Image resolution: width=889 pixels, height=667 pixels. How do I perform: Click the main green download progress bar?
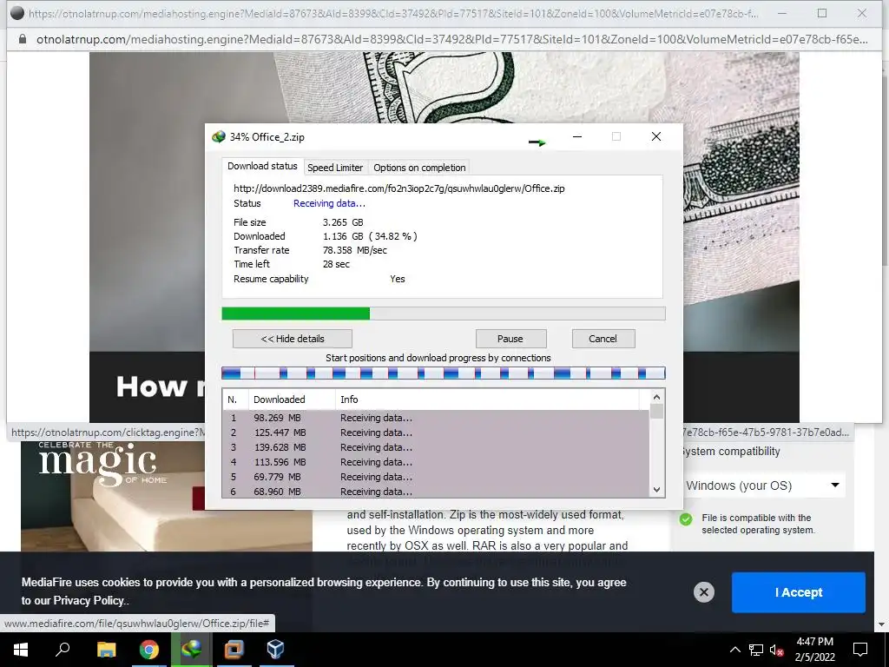coord(444,313)
